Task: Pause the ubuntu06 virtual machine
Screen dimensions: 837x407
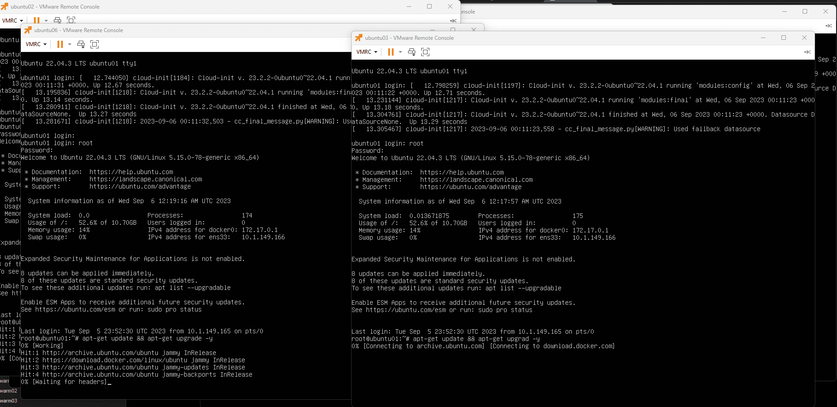Action: (60, 44)
